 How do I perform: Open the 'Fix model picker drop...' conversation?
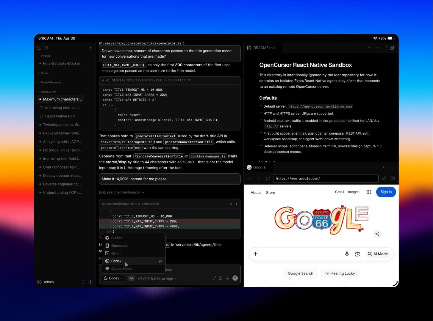point(61,150)
